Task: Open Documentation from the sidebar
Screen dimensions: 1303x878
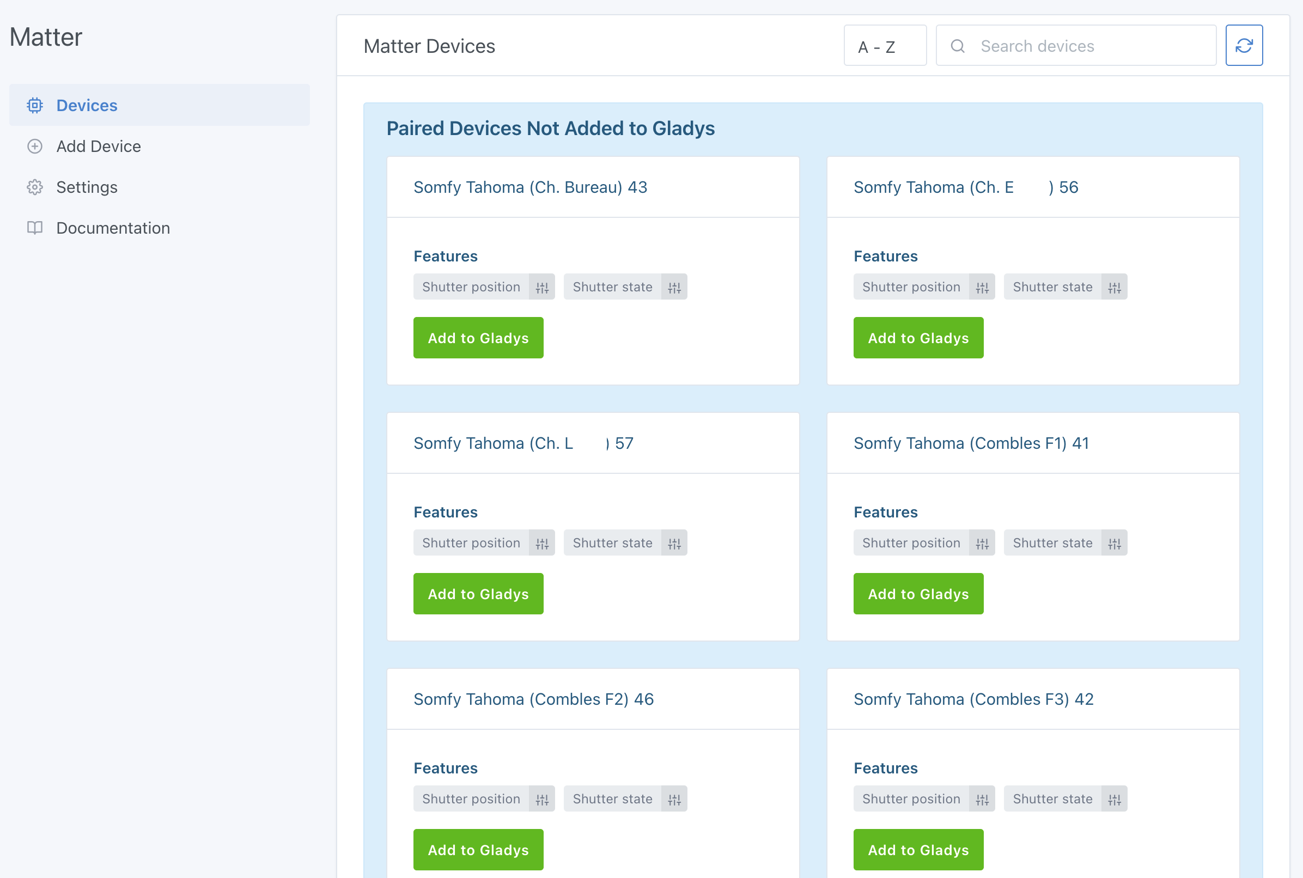Action: pos(113,228)
